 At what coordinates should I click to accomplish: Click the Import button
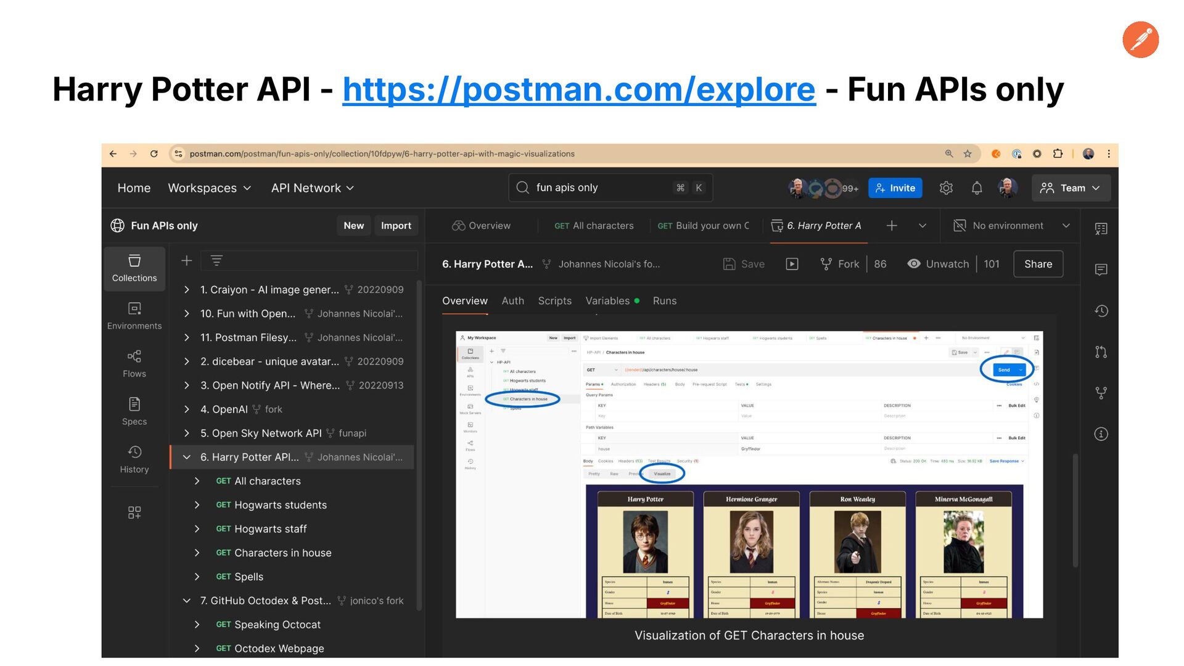click(x=396, y=226)
